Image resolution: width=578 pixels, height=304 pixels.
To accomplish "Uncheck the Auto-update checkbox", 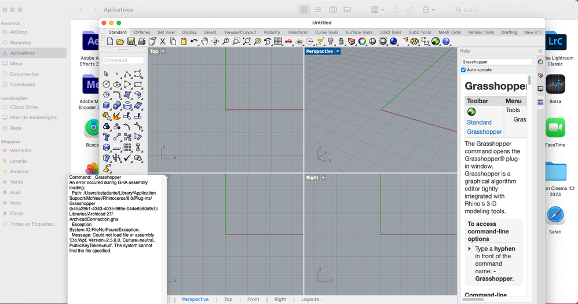I will pos(463,70).
